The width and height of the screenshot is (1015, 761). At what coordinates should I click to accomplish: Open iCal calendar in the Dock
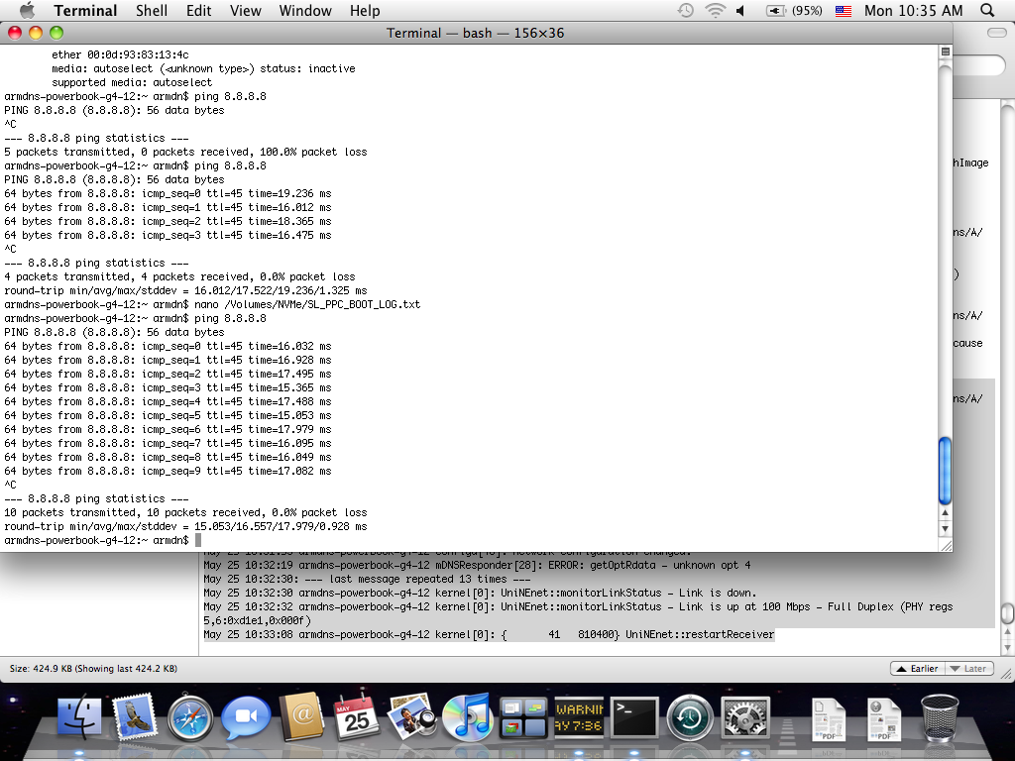tap(357, 717)
